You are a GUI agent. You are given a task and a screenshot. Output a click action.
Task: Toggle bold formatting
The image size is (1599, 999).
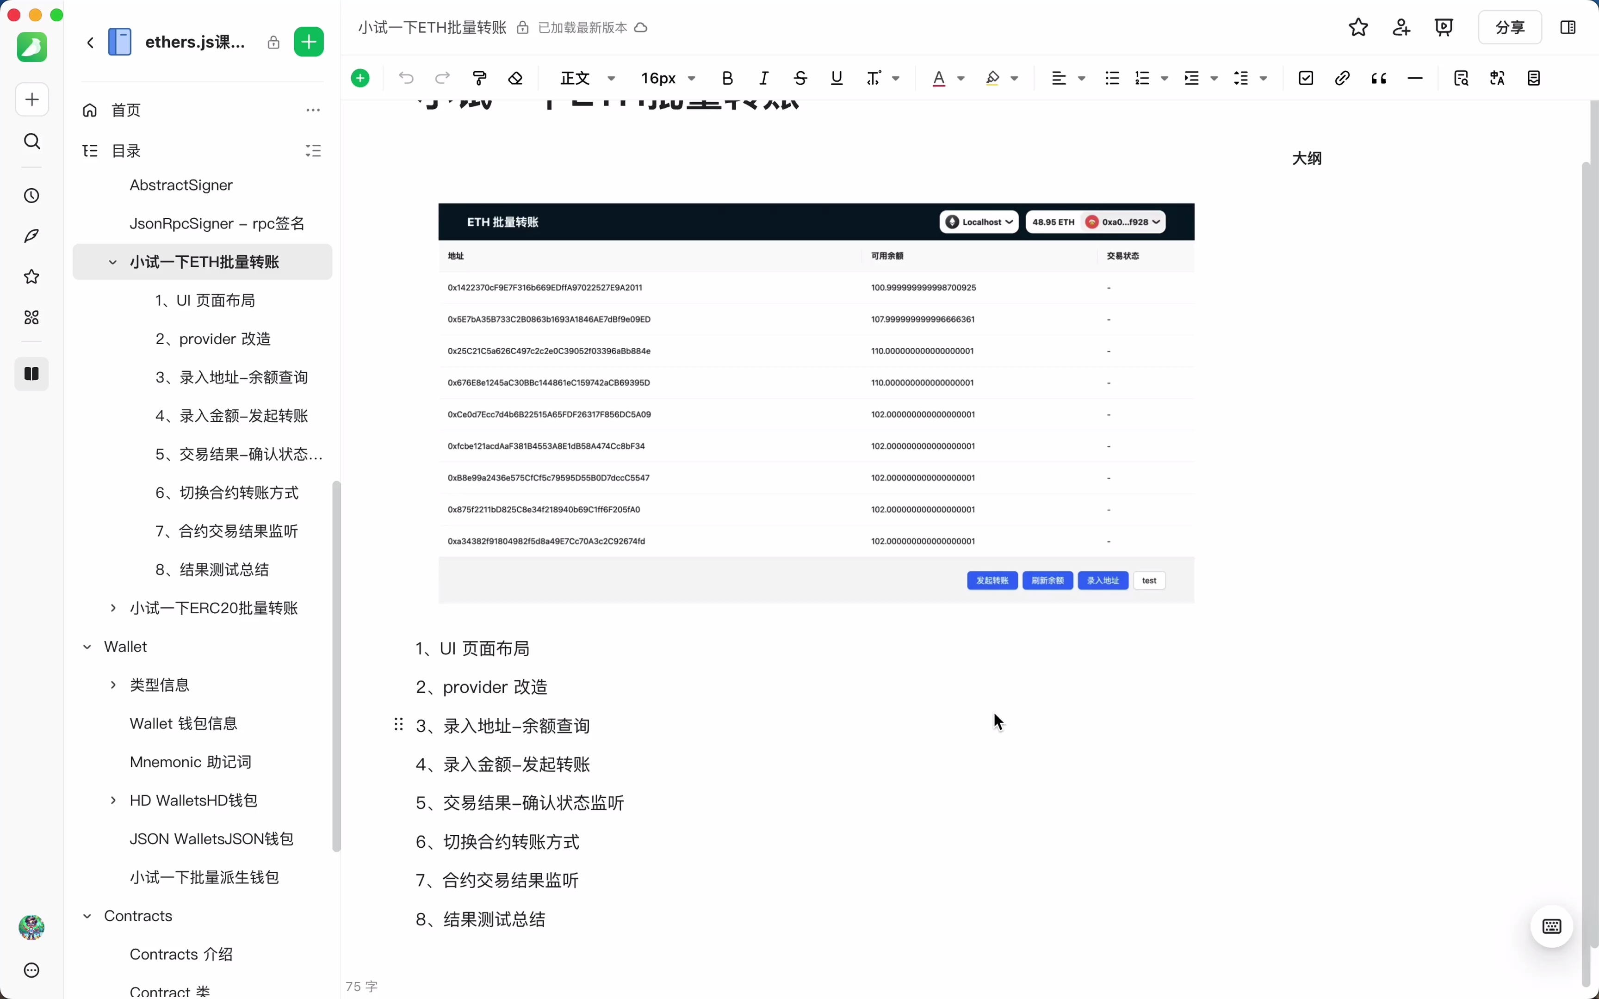point(727,79)
